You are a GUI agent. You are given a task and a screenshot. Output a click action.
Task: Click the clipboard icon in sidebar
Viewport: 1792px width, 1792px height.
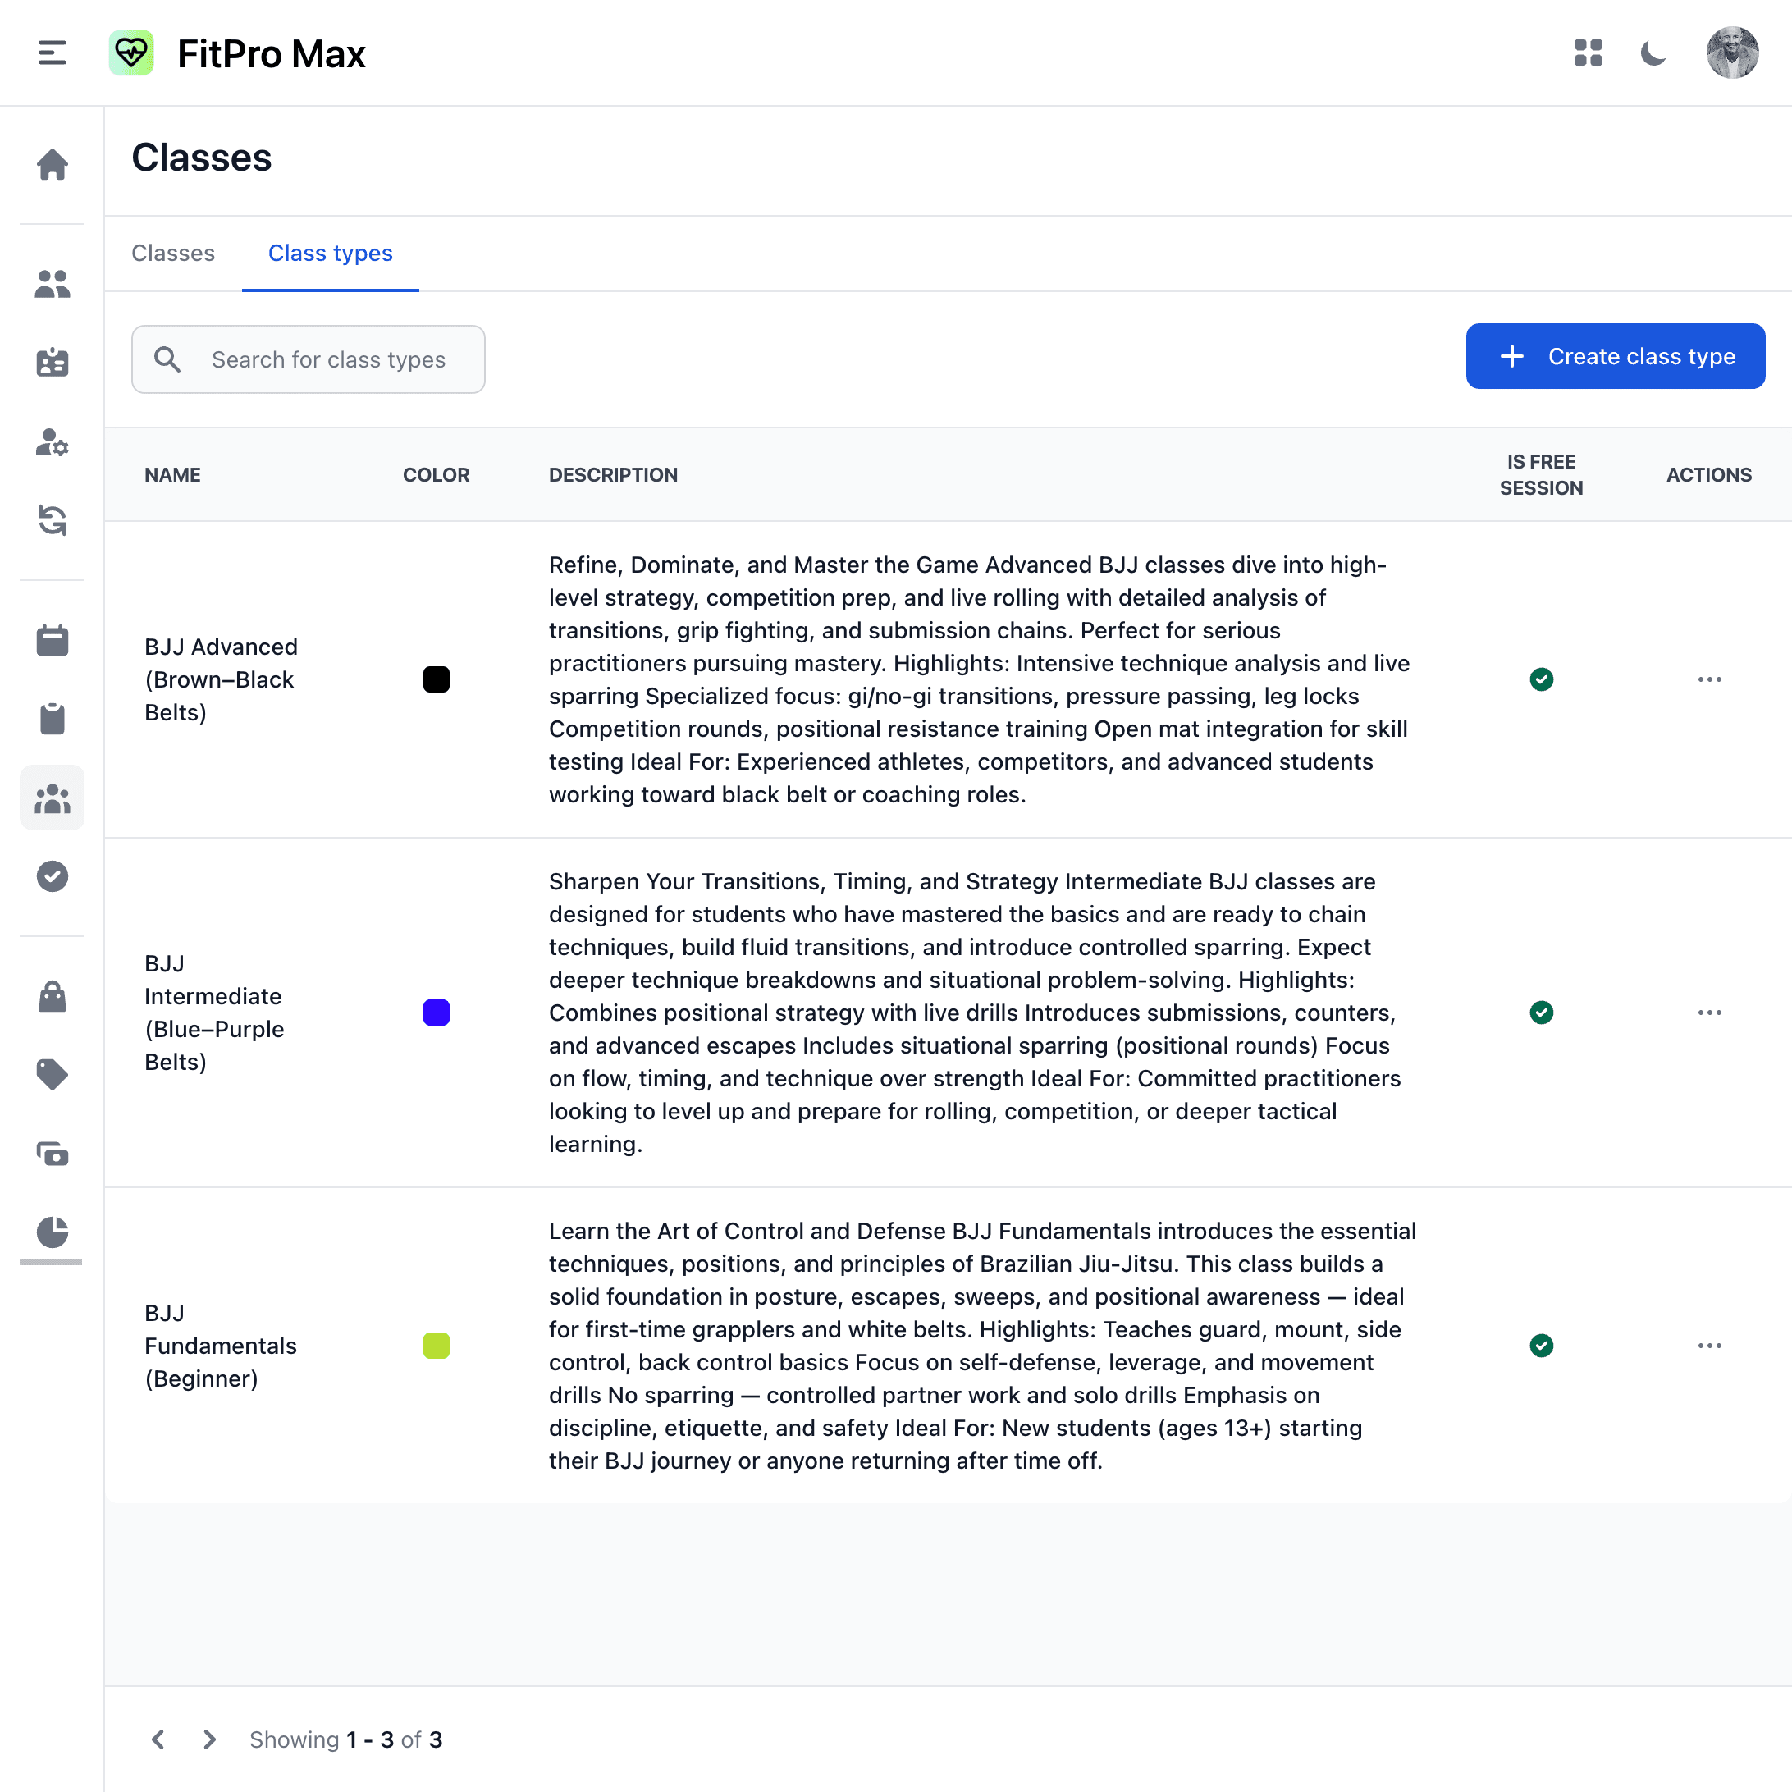click(52, 719)
